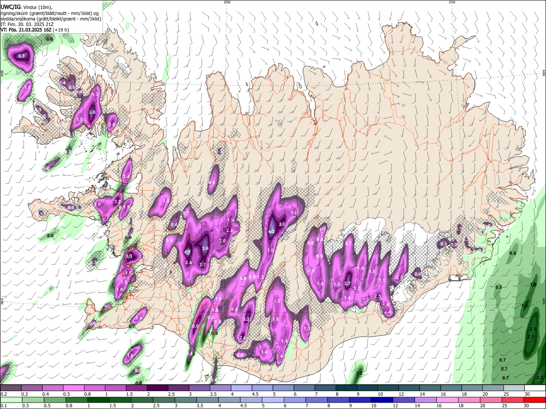Click the 2.6 snowfall value on the map
This screenshot has width=546, height=409.
point(242,337)
